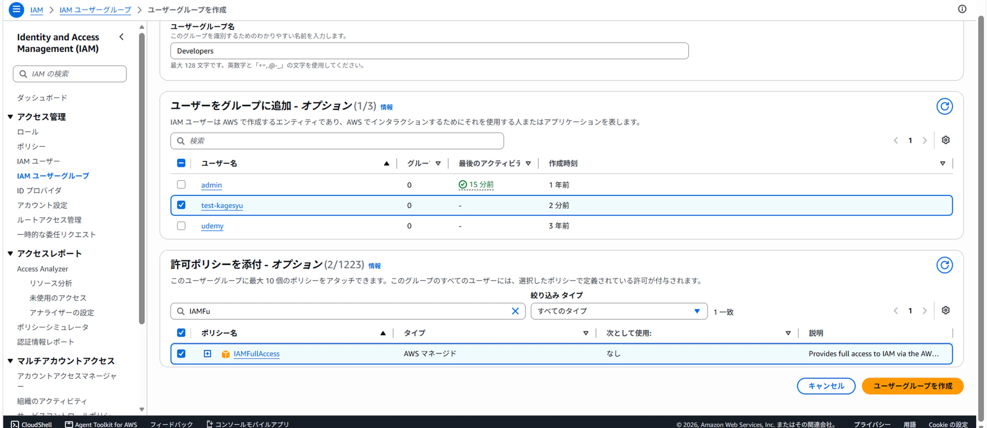Refresh the users list in group section

pyautogui.click(x=944, y=106)
